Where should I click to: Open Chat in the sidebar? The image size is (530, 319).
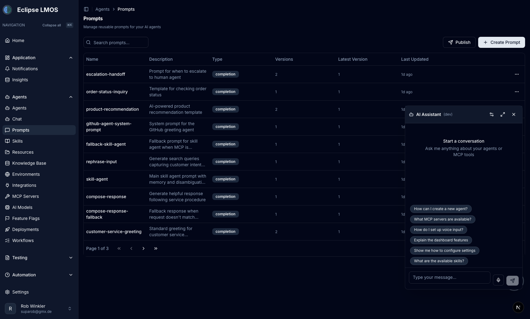point(39,119)
